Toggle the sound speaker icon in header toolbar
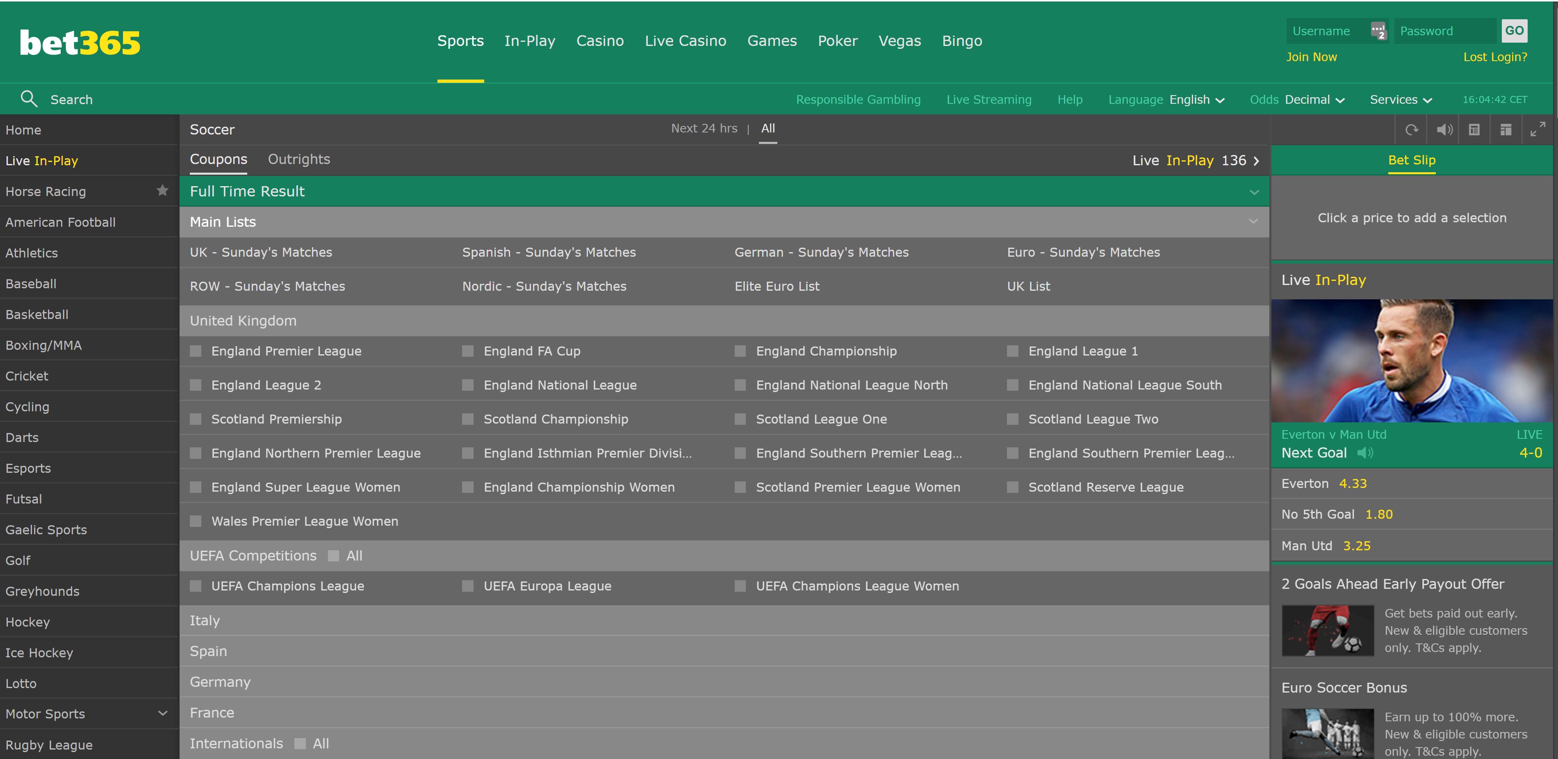Image resolution: width=1558 pixels, height=759 pixels. point(1444,130)
